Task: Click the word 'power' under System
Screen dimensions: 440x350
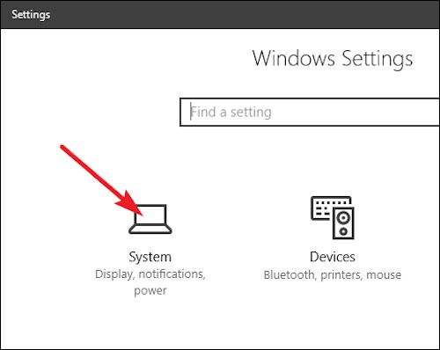Action: 150,291
